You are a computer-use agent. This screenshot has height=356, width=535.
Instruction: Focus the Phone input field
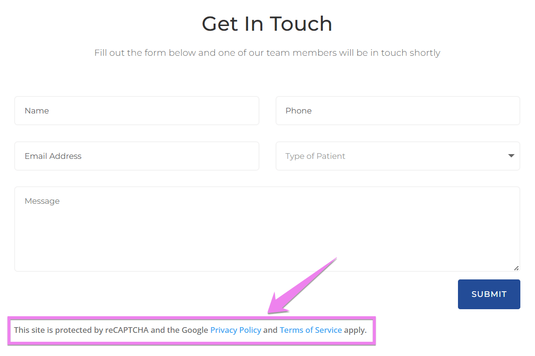[x=397, y=111]
